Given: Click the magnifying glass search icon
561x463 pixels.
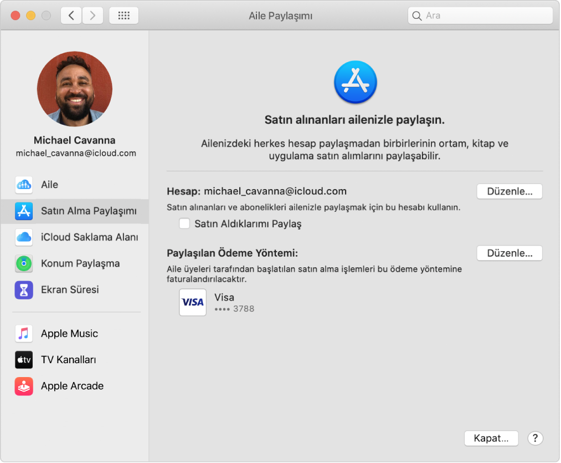Looking at the screenshot, I should point(417,16).
